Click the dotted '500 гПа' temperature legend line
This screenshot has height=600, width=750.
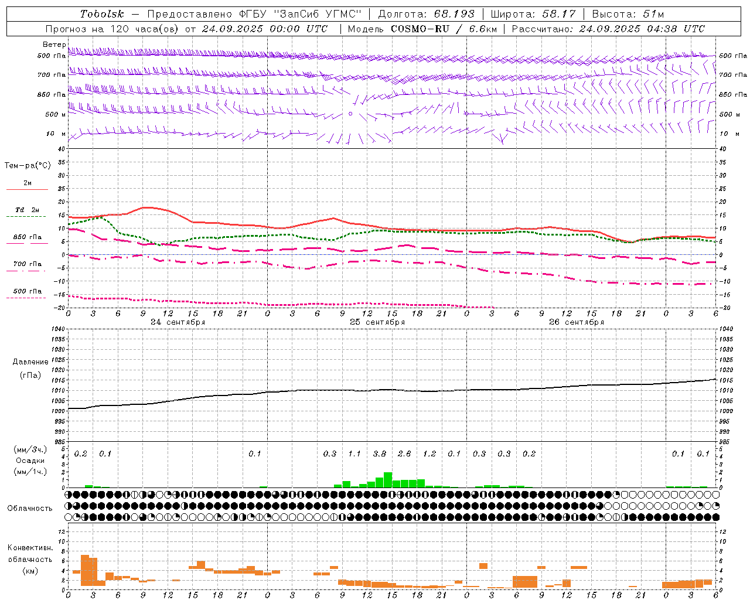coord(26,298)
